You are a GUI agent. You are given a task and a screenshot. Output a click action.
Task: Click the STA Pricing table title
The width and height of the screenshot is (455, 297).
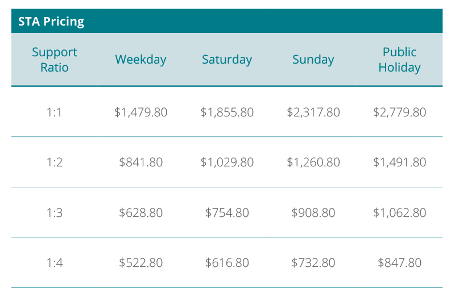(x=51, y=22)
